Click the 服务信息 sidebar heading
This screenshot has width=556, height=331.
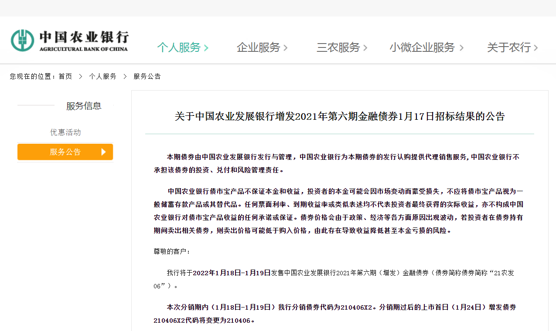tap(84, 106)
